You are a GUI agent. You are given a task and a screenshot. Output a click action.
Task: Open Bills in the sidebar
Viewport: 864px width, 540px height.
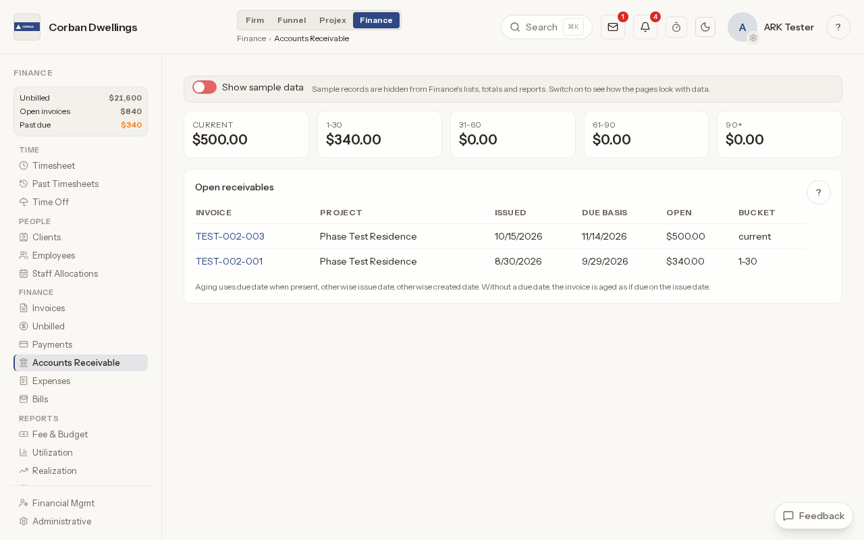point(80,399)
